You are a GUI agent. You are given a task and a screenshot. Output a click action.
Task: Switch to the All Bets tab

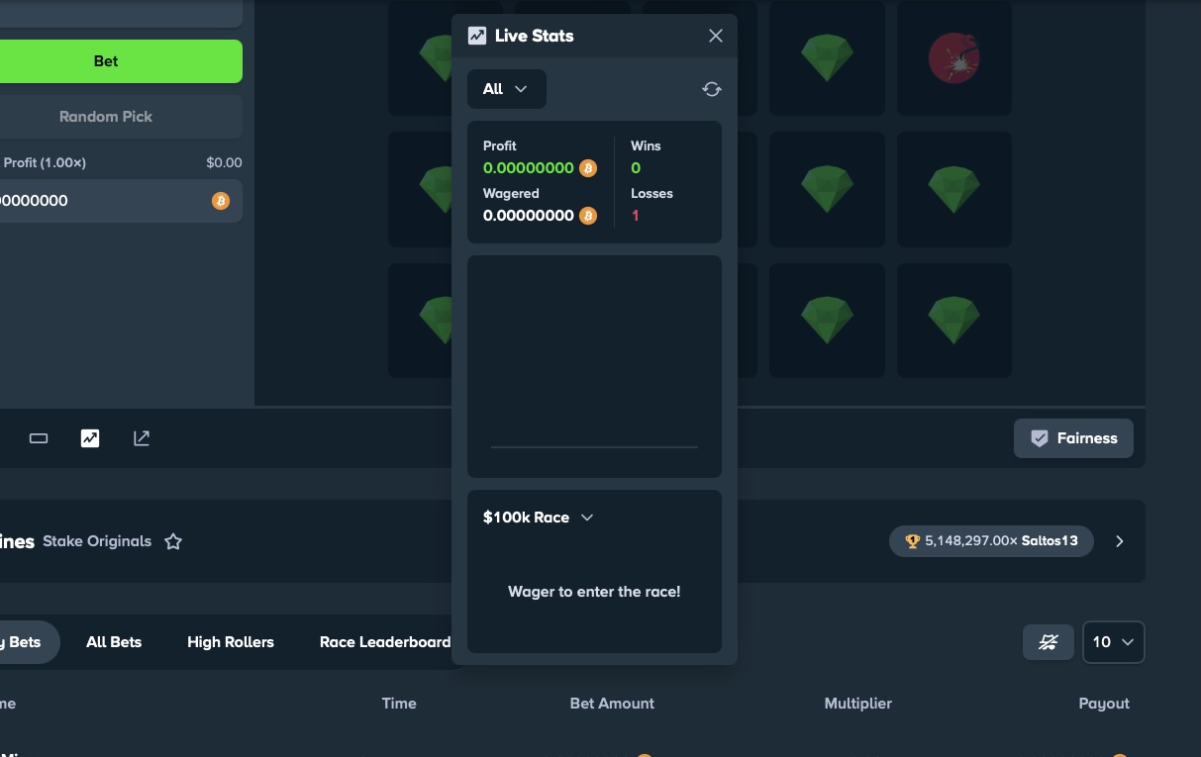pos(114,642)
